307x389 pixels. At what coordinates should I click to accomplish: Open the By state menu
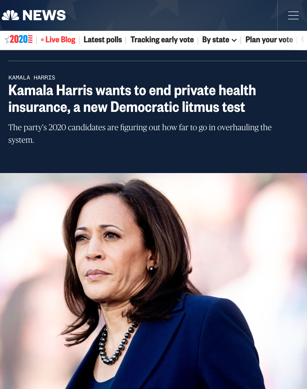tap(219, 40)
